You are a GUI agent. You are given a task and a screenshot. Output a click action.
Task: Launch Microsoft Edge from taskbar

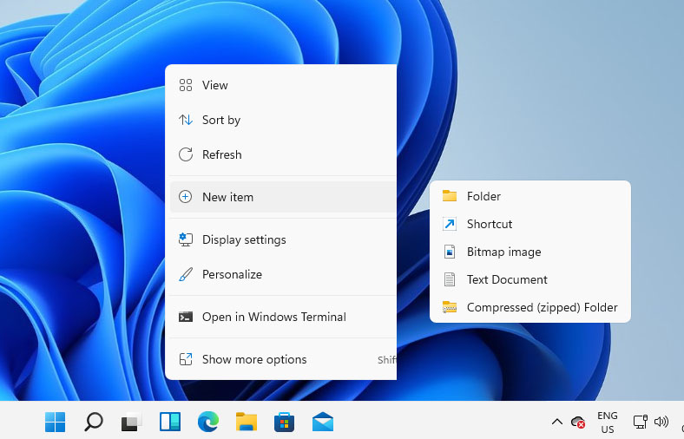tap(208, 422)
